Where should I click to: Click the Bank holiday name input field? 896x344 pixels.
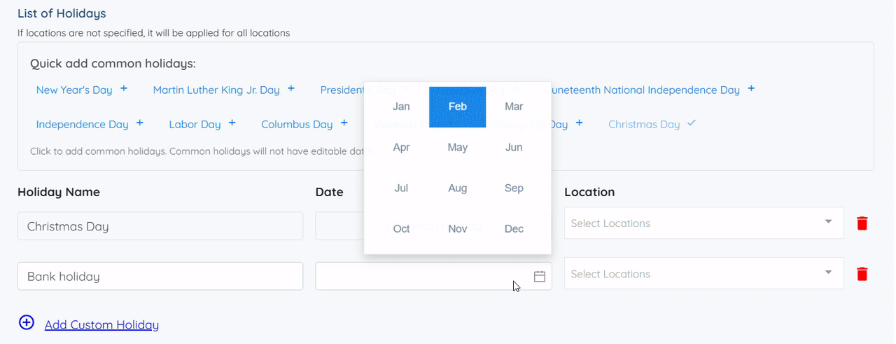point(160,277)
